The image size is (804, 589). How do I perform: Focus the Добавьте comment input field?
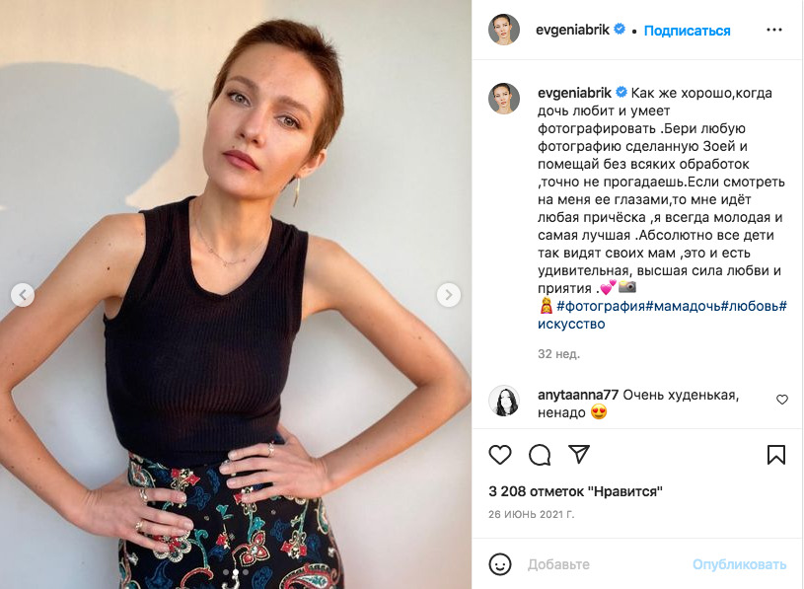coord(605,564)
